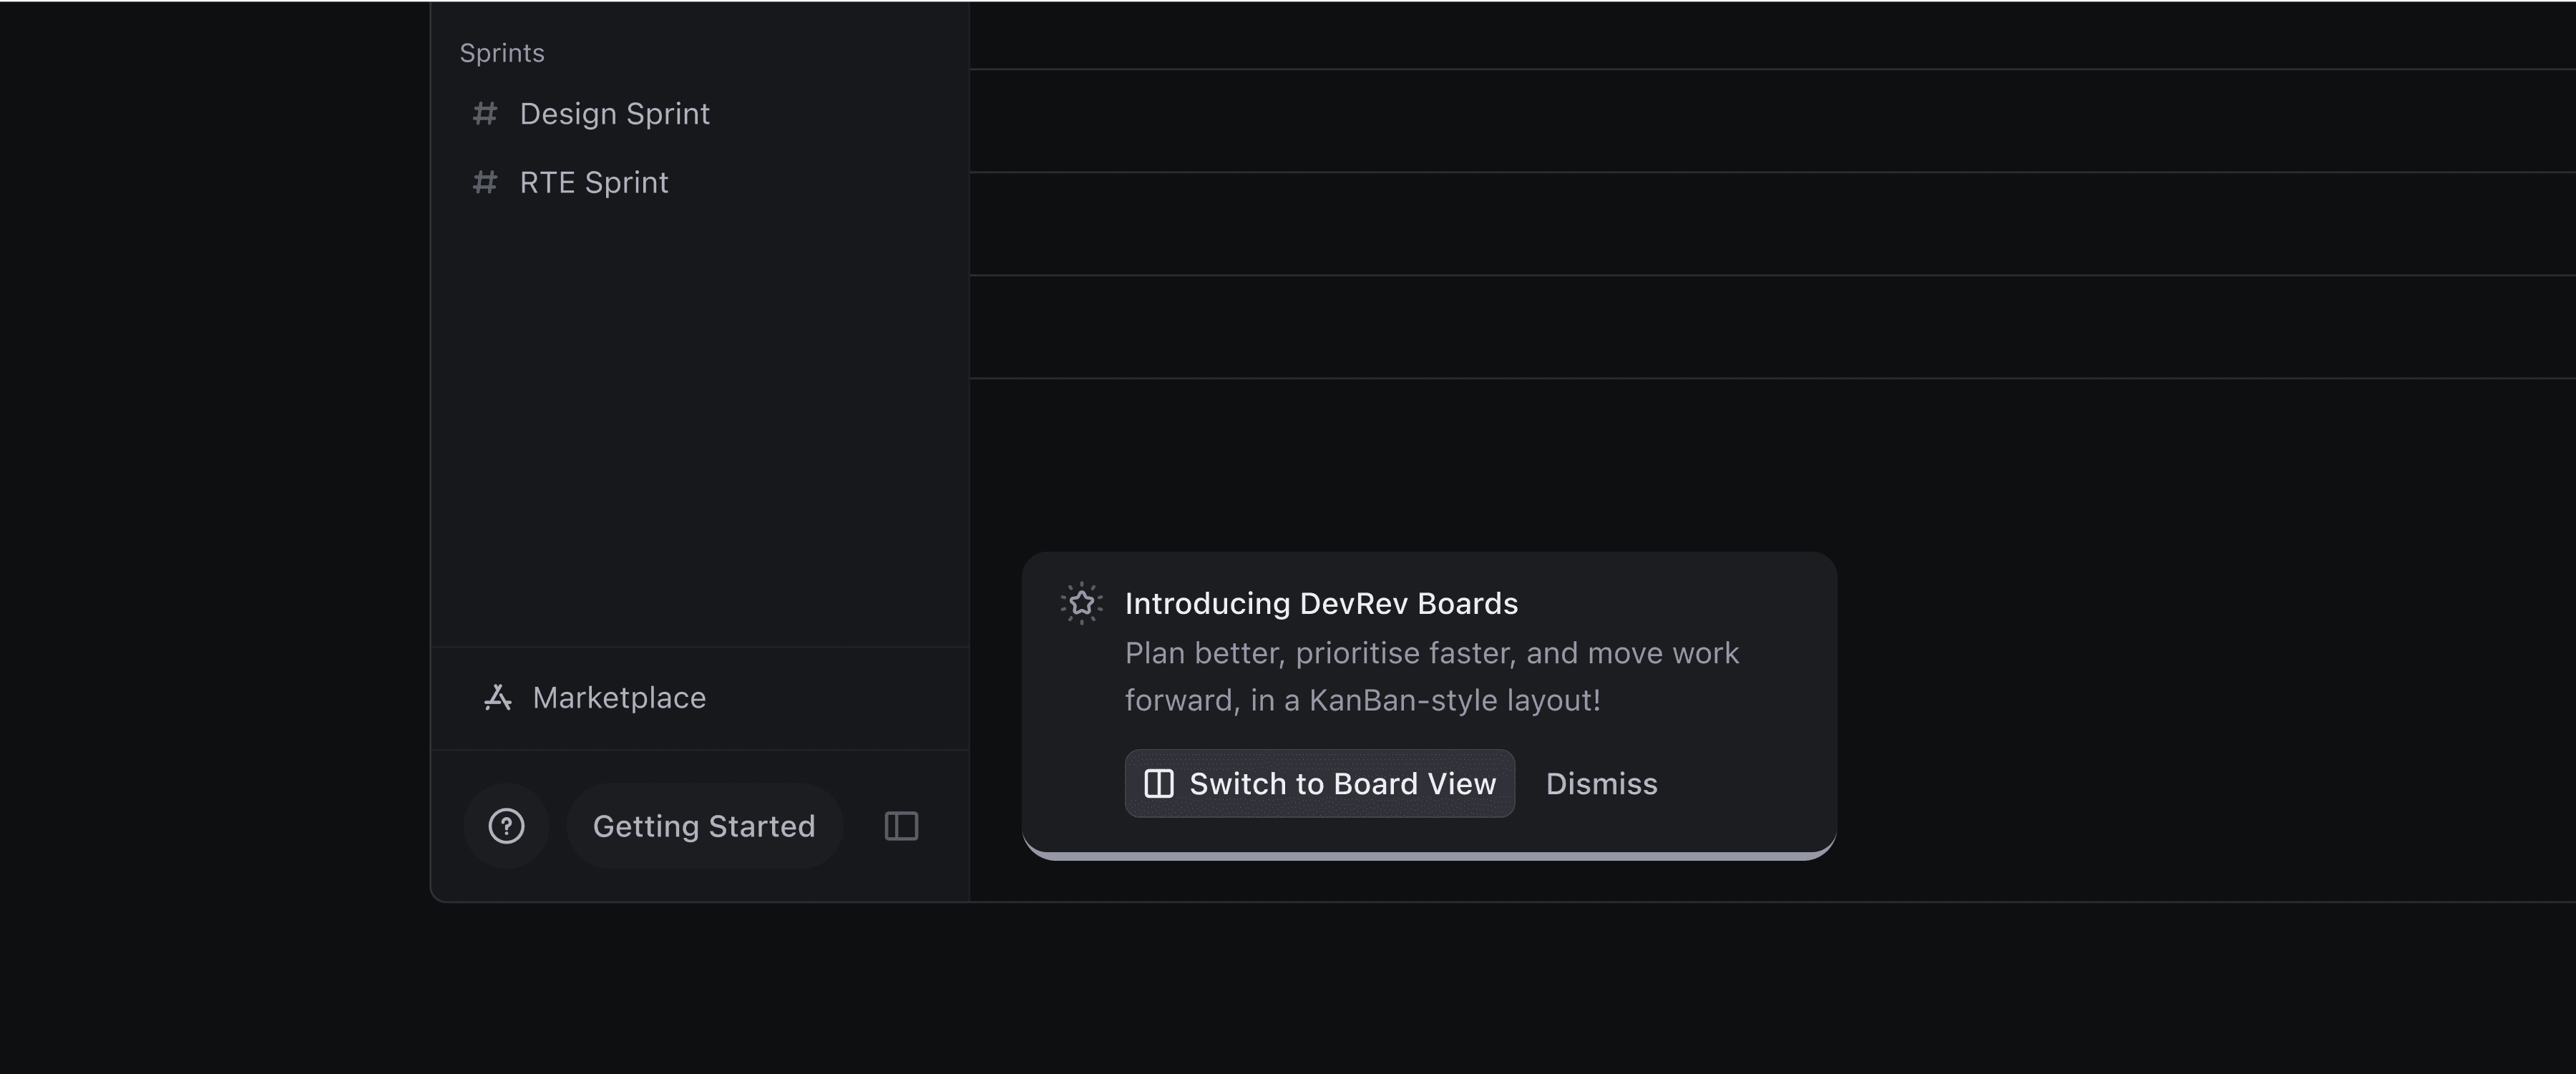The width and height of the screenshot is (2576, 1074).
Task: Dismiss the DevRev Boards notification
Action: tap(1601, 784)
